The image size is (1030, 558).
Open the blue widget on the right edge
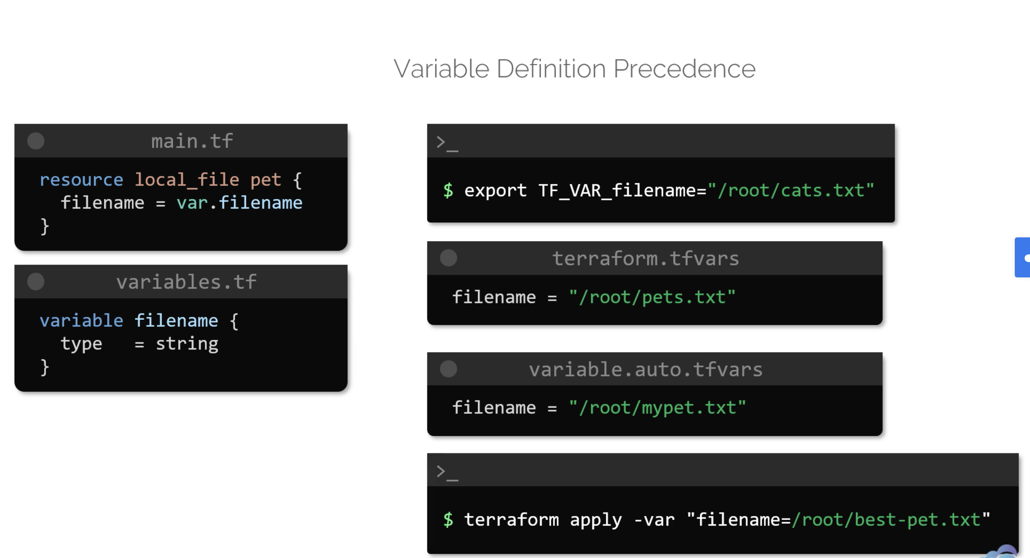[1024, 257]
